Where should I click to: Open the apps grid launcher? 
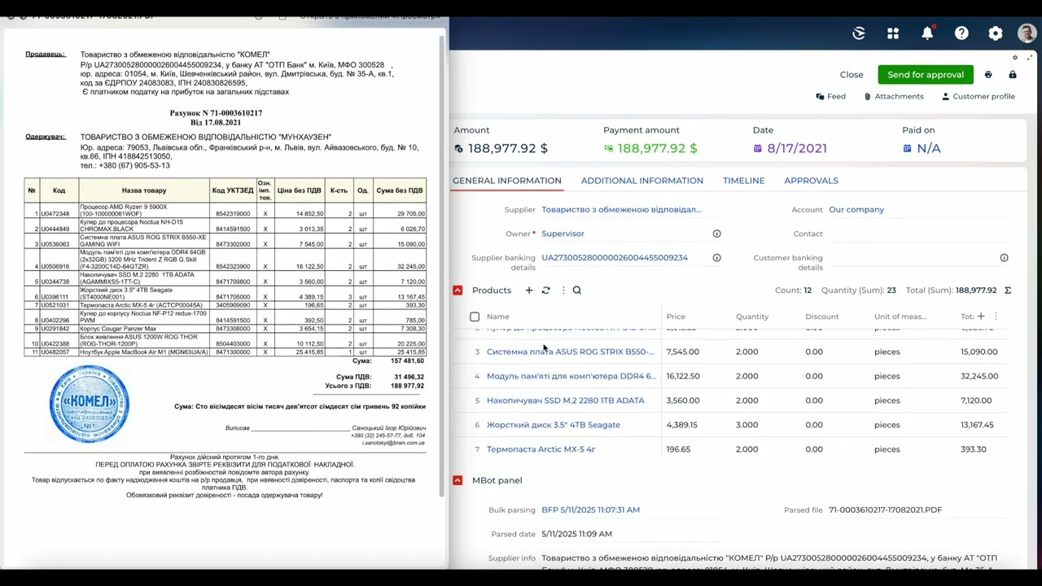point(893,33)
